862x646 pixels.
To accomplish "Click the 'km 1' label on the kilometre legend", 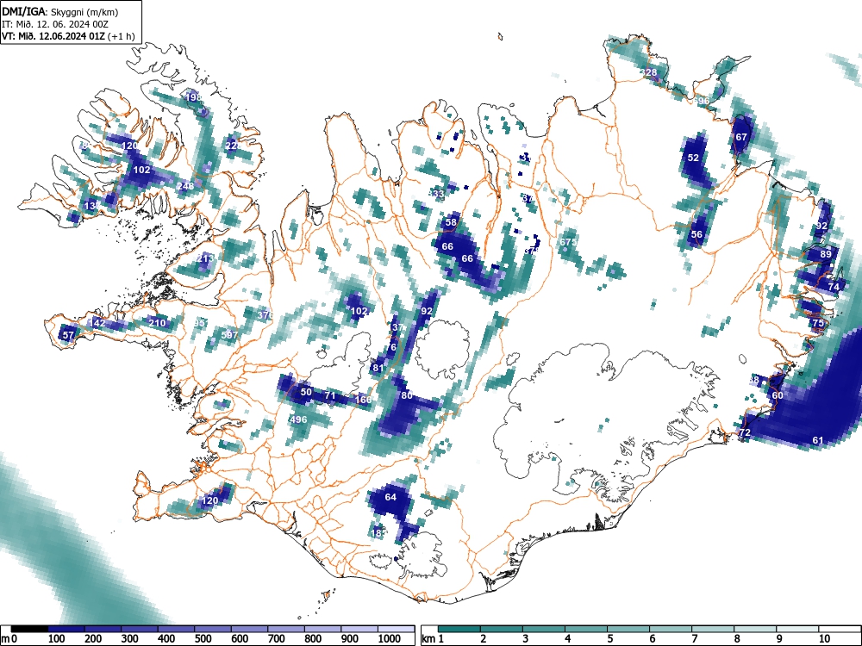I will point(432,639).
